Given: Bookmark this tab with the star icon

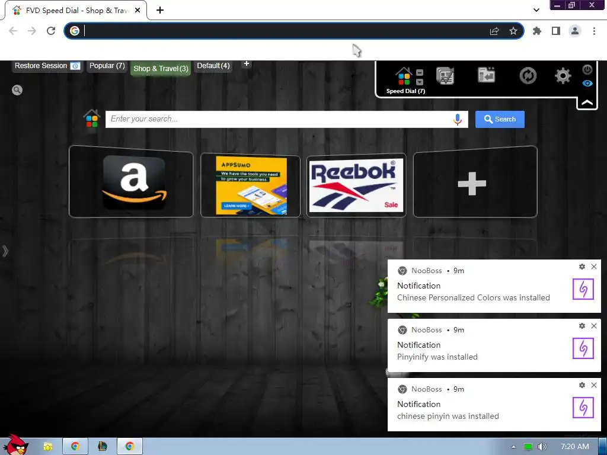Looking at the screenshot, I should pyautogui.click(x=513, y=31).
